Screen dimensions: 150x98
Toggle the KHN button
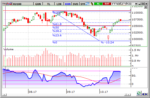[x=68, y=4]
